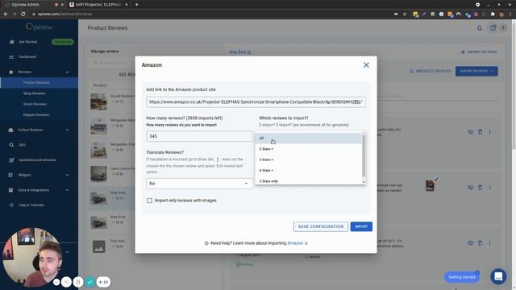The width and height of the screenshot is (516, 290).
Task: Toggle visibility of the bottom review with eye icon
Action: 471,243
